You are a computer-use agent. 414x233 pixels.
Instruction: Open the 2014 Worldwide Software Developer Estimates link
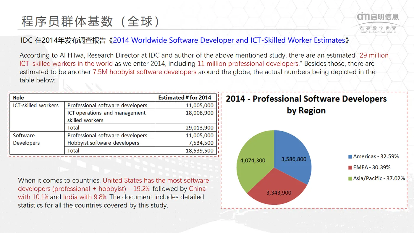coord(229,40)
